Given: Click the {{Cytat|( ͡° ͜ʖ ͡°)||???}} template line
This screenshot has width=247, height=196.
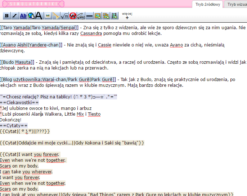Looking at the screenshot, I should (25, 132).
